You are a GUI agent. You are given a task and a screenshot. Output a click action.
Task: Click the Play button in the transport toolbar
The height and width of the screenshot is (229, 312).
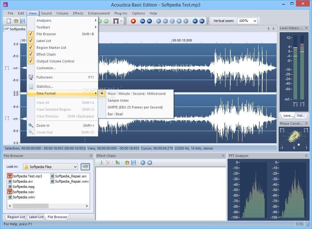pyautogui.click(x=159, y=21)
